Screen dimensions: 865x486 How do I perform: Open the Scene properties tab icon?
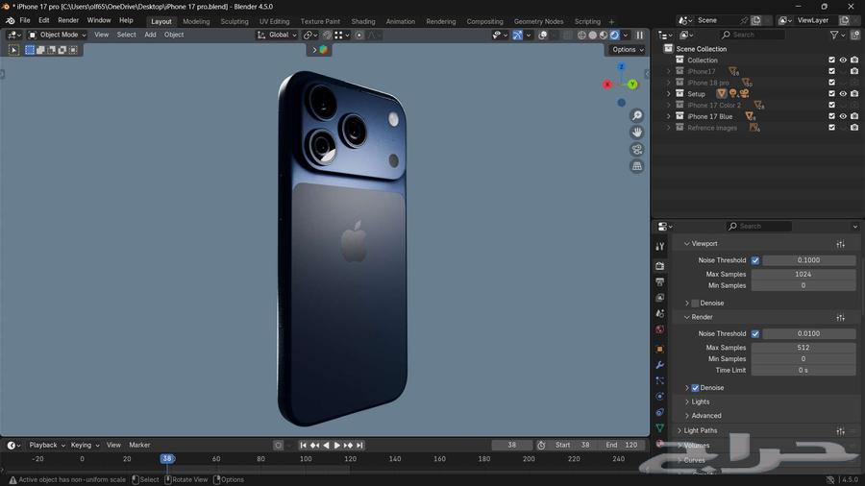click(659, 313)
